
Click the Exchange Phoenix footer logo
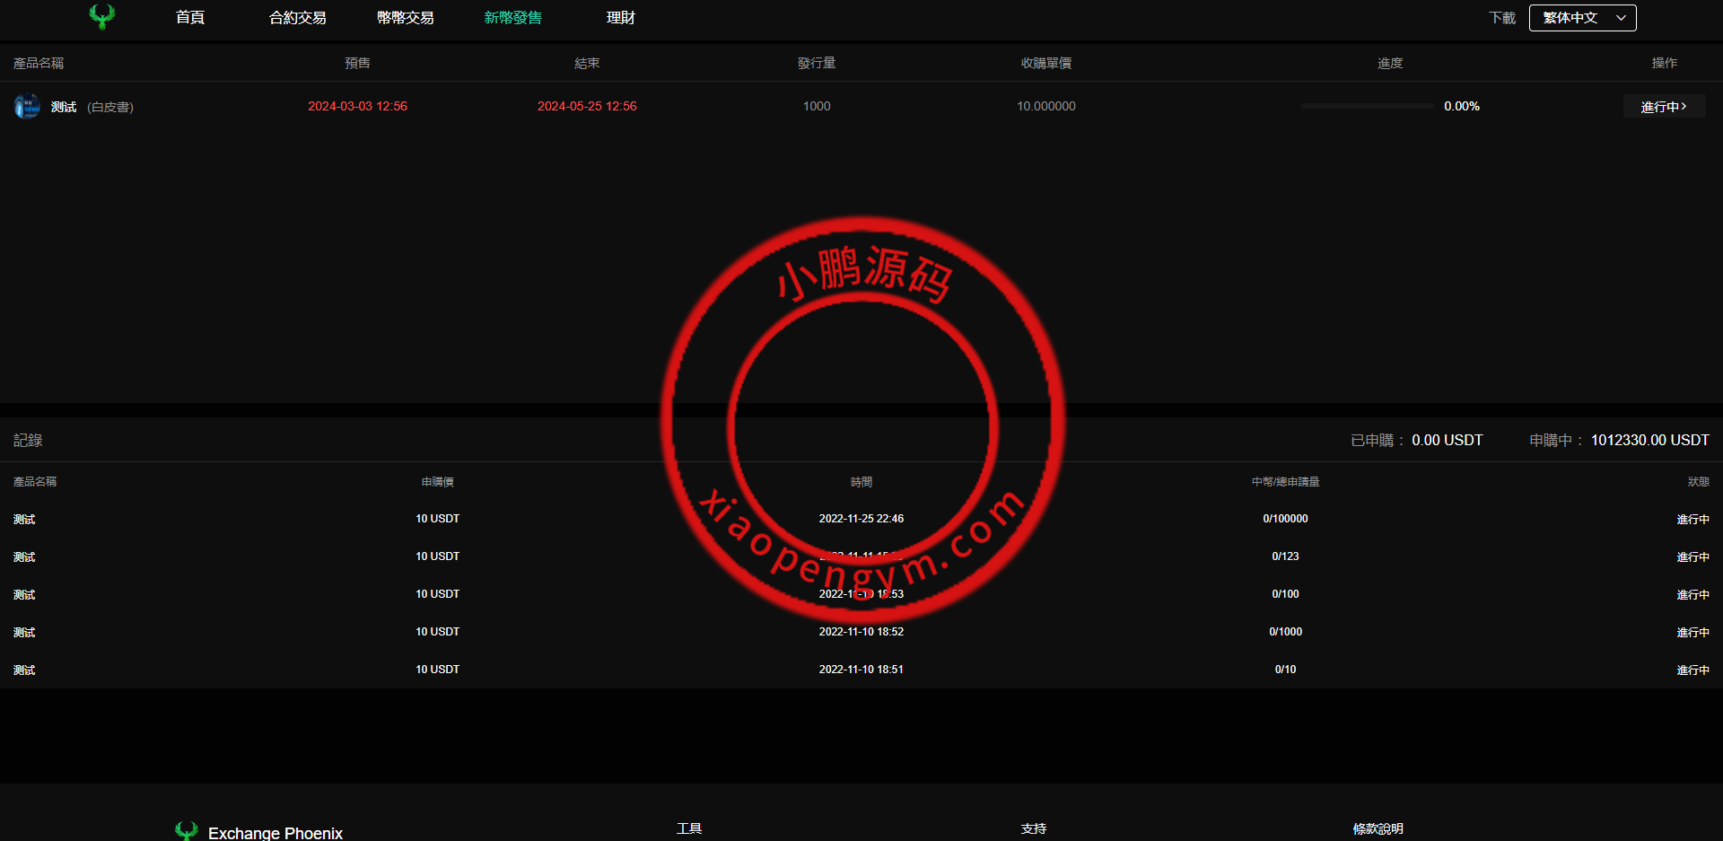pos(186,830)
